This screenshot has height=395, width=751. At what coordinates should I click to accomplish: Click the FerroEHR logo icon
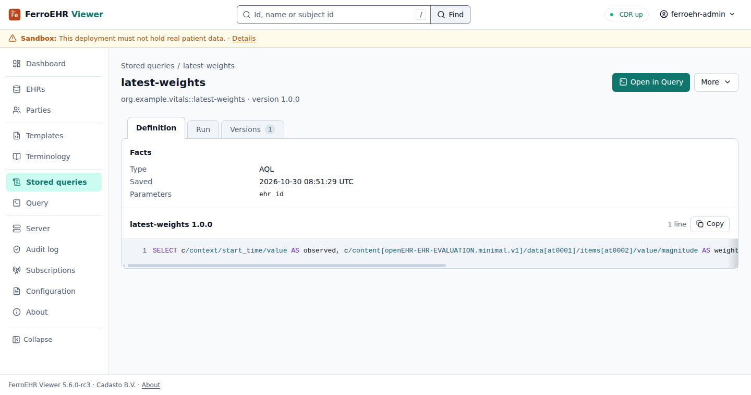coord(15,15)
